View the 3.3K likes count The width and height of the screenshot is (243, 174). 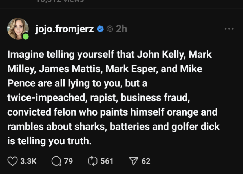(x=28, y=161)
